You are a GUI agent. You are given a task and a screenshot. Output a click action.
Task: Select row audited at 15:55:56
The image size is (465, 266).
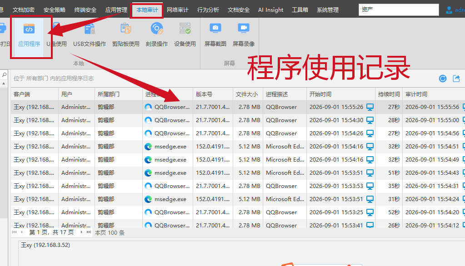(238, 107)
